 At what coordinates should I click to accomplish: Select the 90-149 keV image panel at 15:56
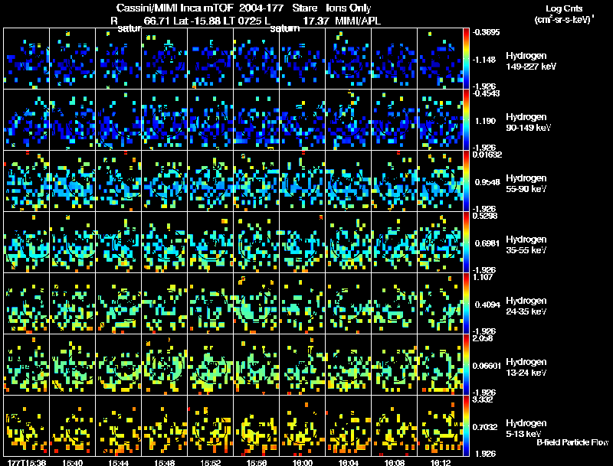[x=257, y=120]
